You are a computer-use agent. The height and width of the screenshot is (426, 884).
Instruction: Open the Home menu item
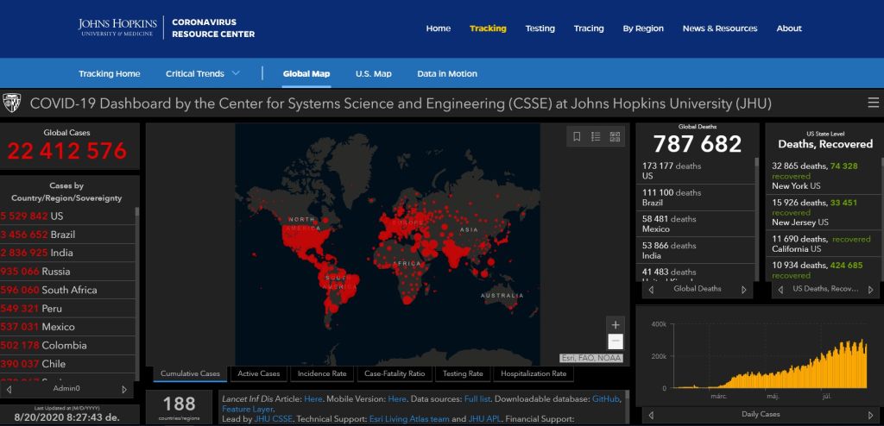click(x=438, y=28)
